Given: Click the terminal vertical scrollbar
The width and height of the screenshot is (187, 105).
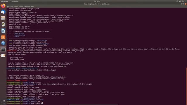Looking at the screenshot, I should pyautogui.click(x=186, y=86).
